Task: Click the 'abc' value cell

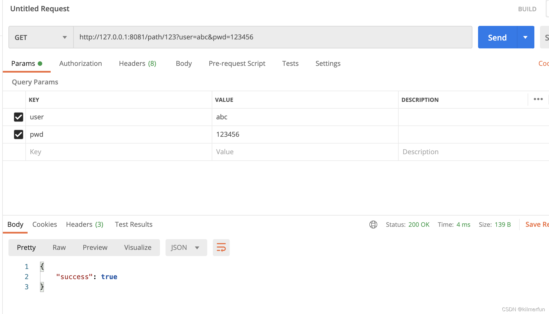Action: (305, 117)
